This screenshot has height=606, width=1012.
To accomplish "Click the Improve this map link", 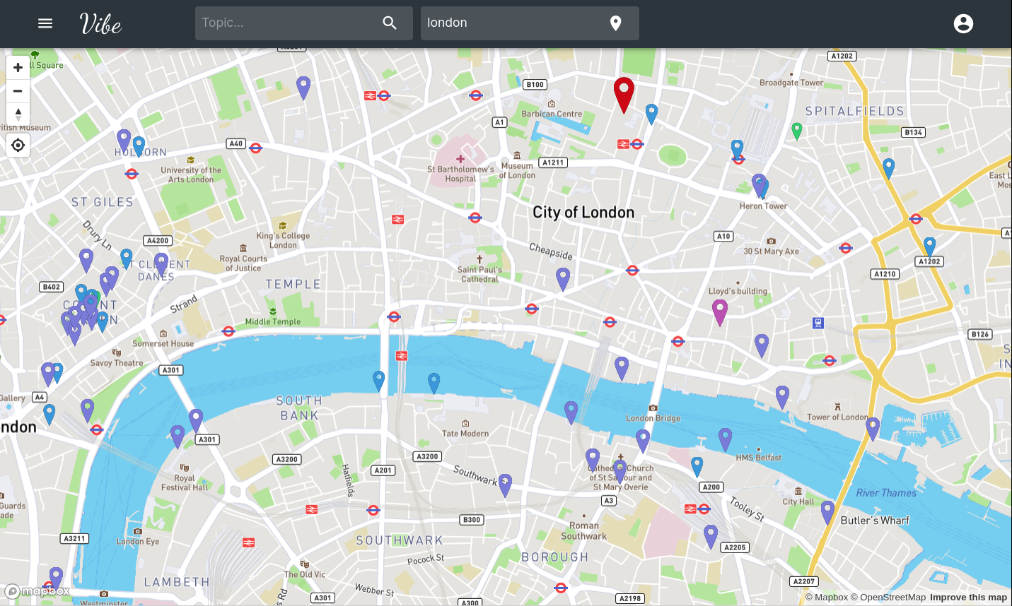I will point(968,598).
